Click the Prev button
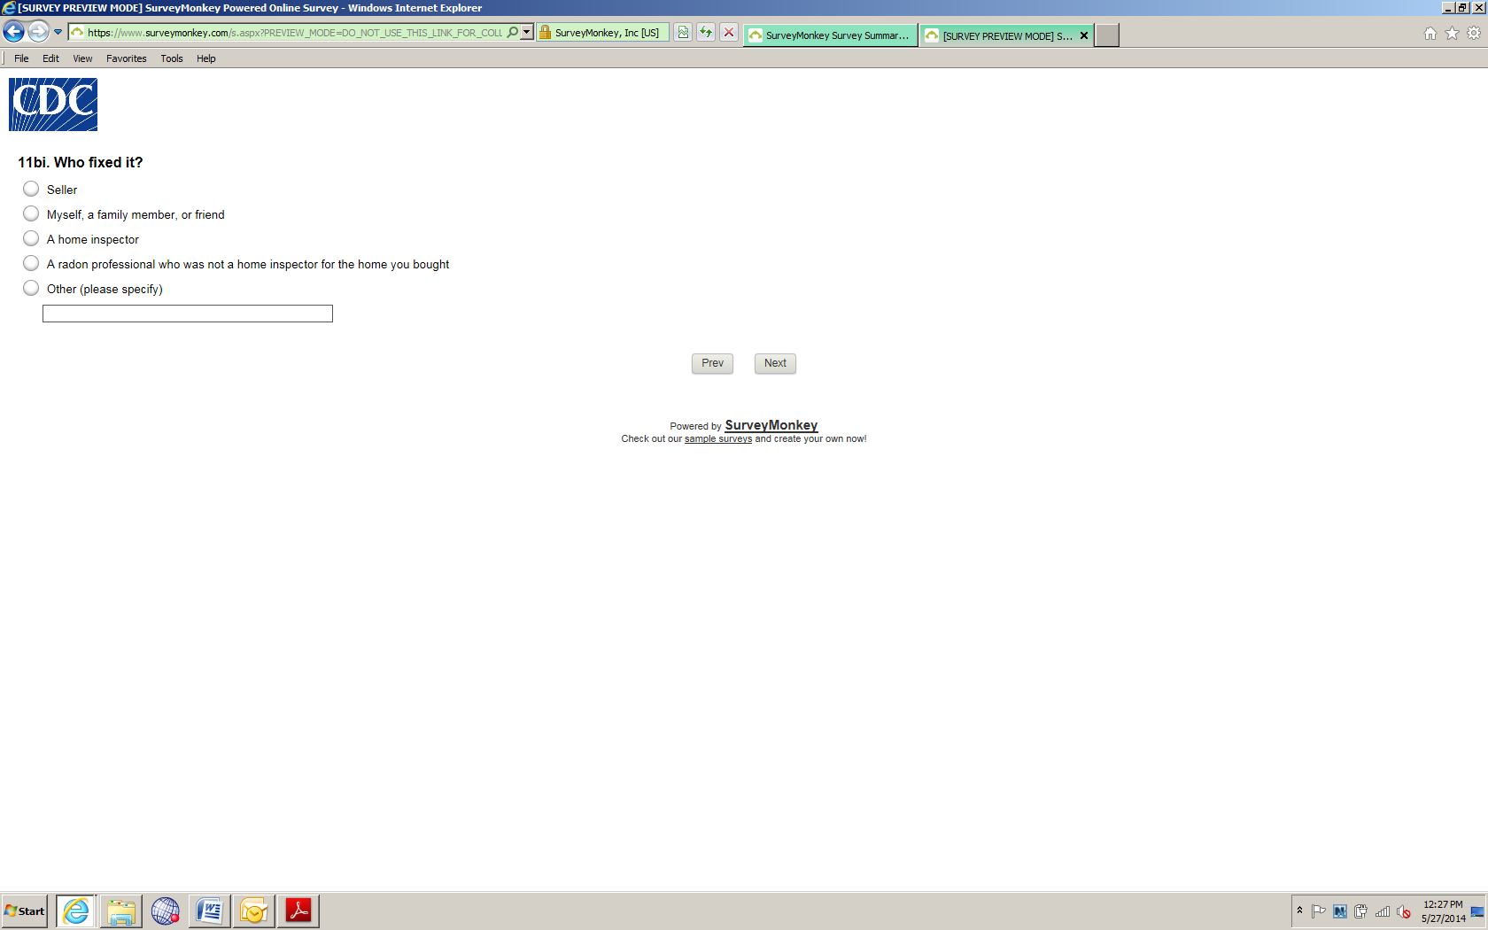 tap(712, 363)
